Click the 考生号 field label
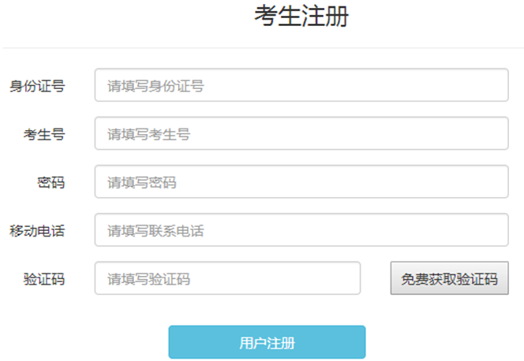This screenshot has width=524, height=361. pos(44,134)
